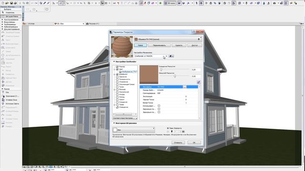Viewport: 305px width, 171px height.
Task: Click the pen icon under the Vectorial Hatching radio buttons
Action: [172, 132]
